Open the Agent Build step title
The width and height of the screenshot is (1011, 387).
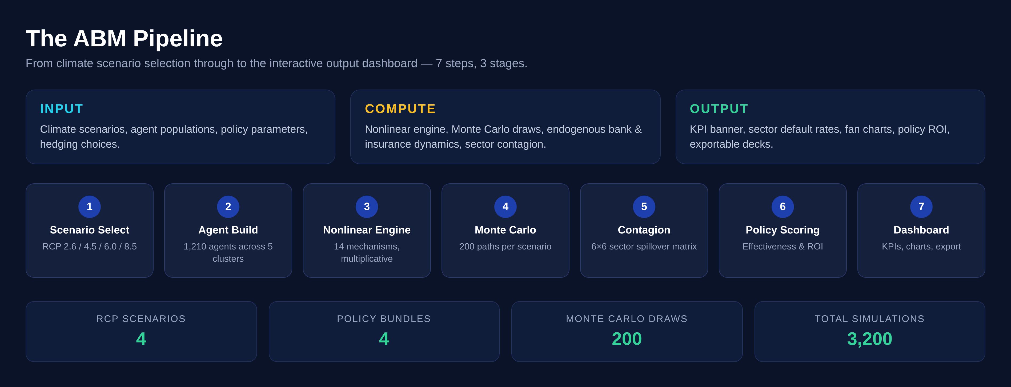click(228, 230)
